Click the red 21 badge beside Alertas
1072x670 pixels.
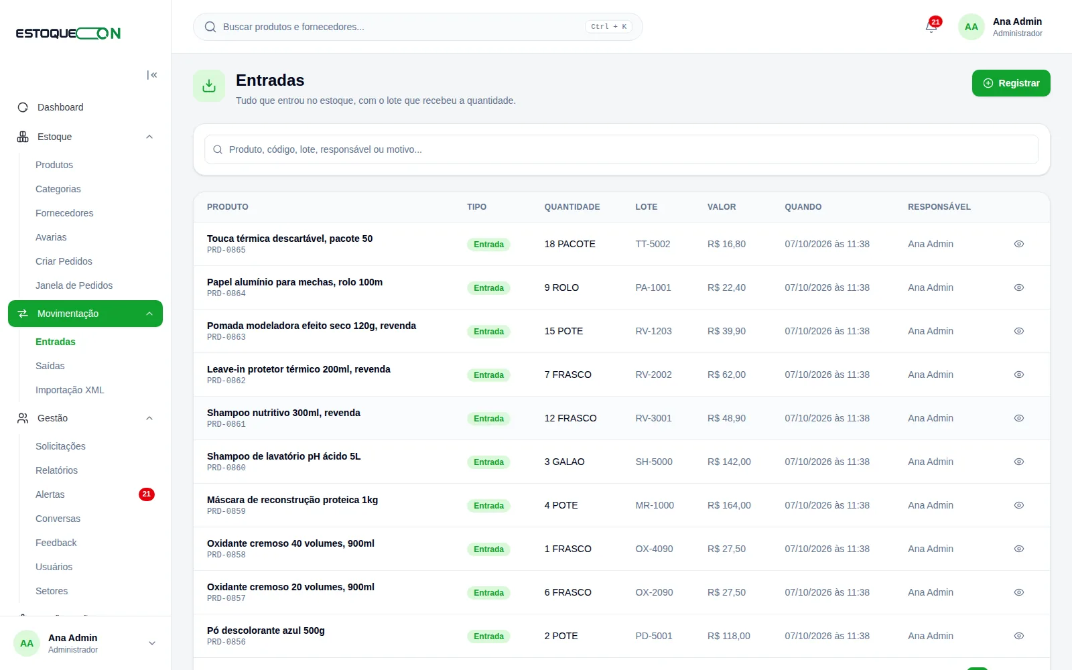coord(147,494)
